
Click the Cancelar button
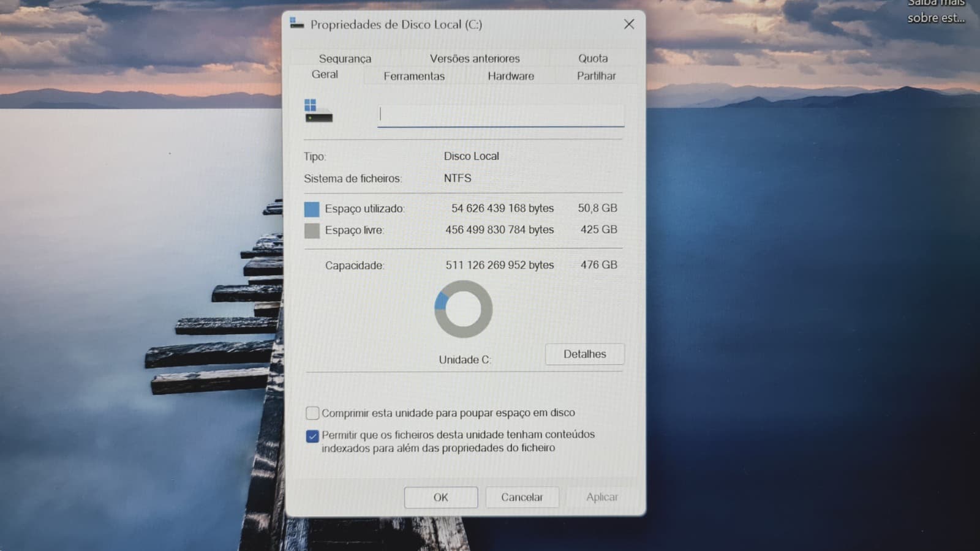[522, 497]
